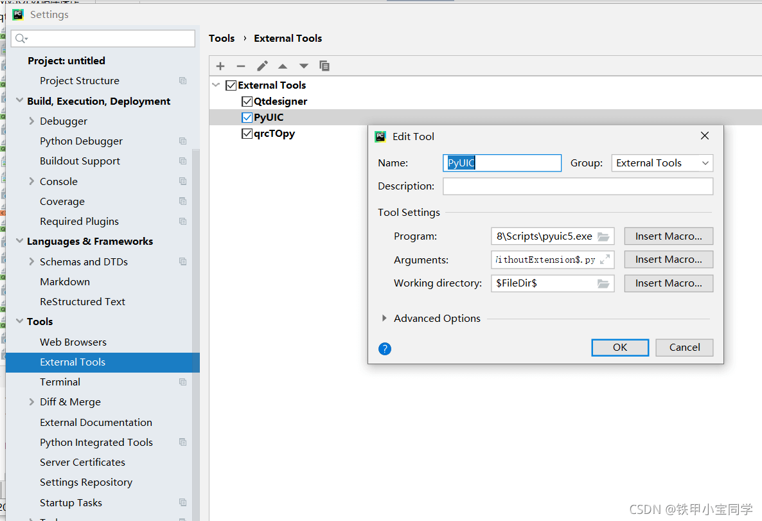Image resolution: width=762 pixels, height=521 pixels.
Task: Browse for Program using the folder icon
Action: (x=603, y=236)
